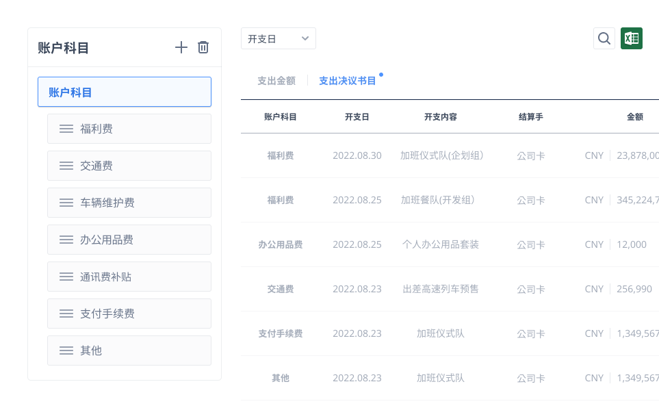Click the 金额 column header

click(634, 117)
